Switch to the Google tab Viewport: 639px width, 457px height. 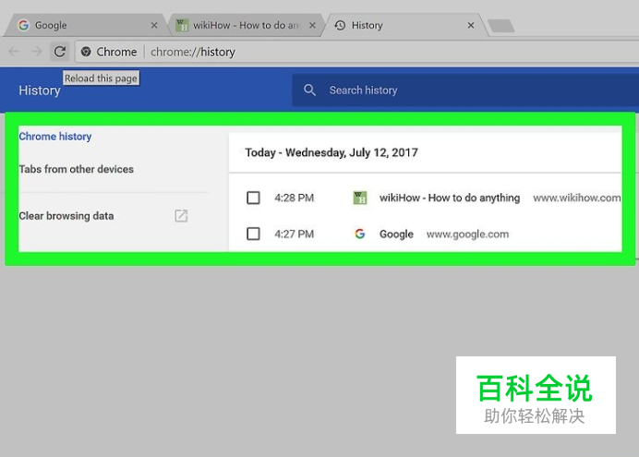pos(86,25)
